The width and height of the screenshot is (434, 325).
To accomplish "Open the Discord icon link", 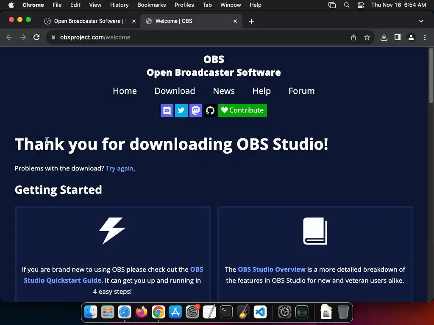I will coord(167,110).
